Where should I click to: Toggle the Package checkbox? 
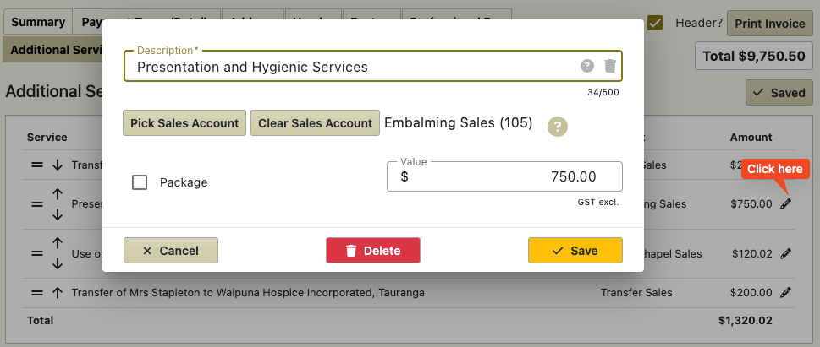pyautogui.click(x=140, y=182)
